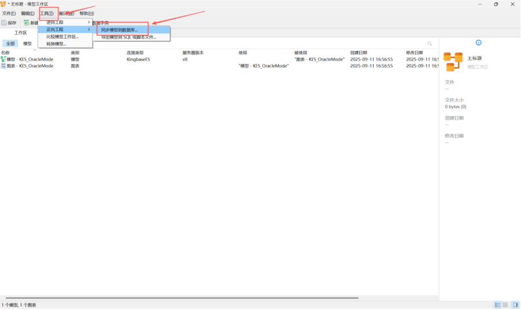
Task: Select the 全部 filter button
Action: click(10, 43)
